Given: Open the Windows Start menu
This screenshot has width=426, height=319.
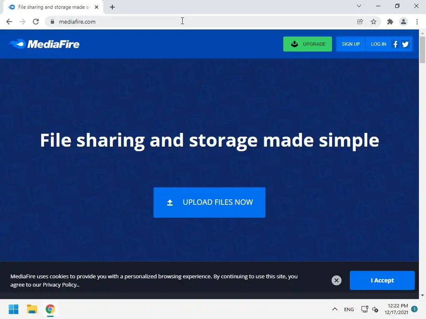Looking at the screenshot, I should coord(14,309).
